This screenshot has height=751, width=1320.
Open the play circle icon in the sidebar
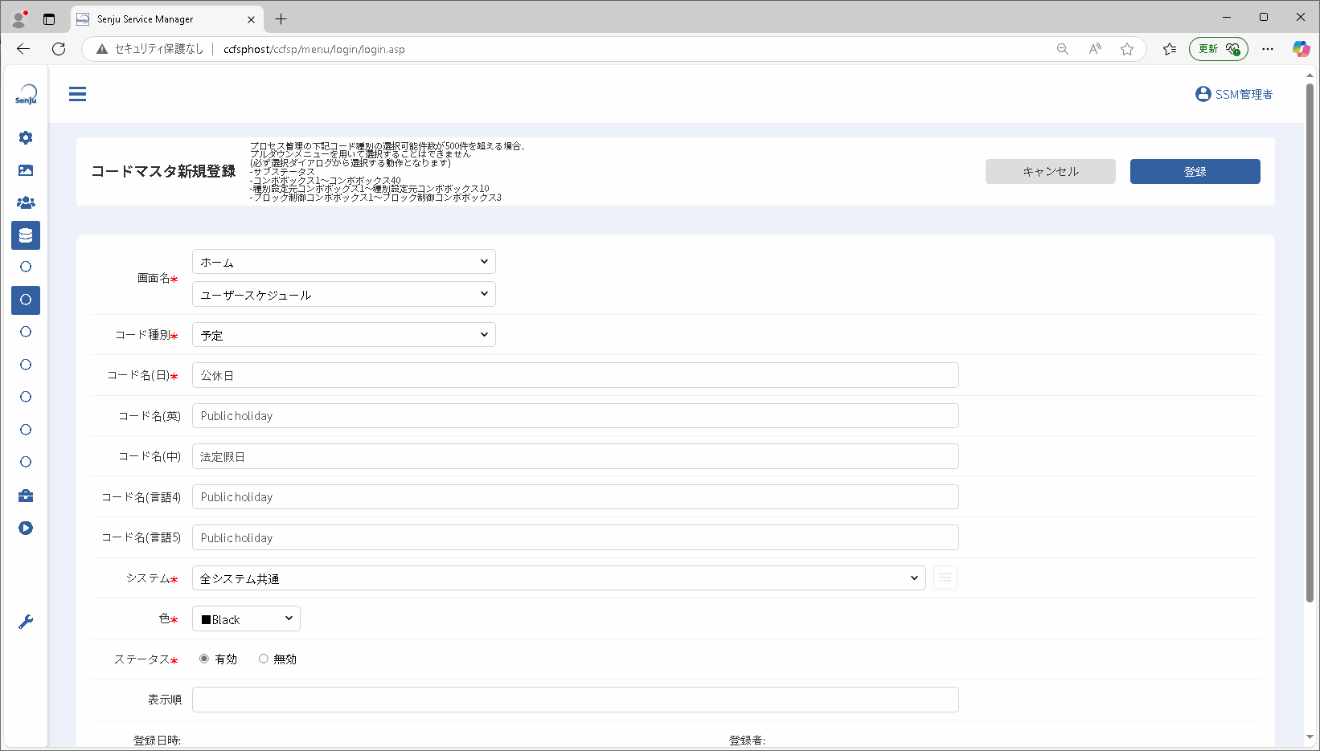point(26,528)
